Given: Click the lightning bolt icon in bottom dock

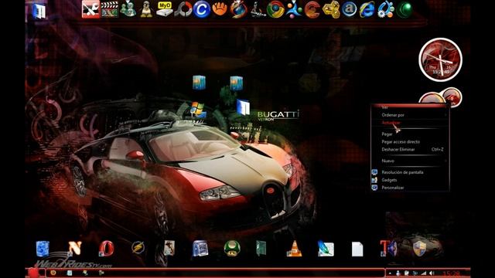Looking at the screenshot, I should (138, 248).
